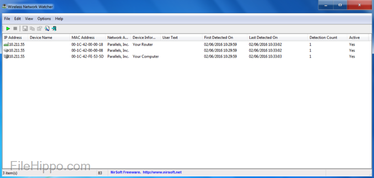Click the router icon in first row
The image size is (374, 178).
pyautogui.click(x=6, y=45)
